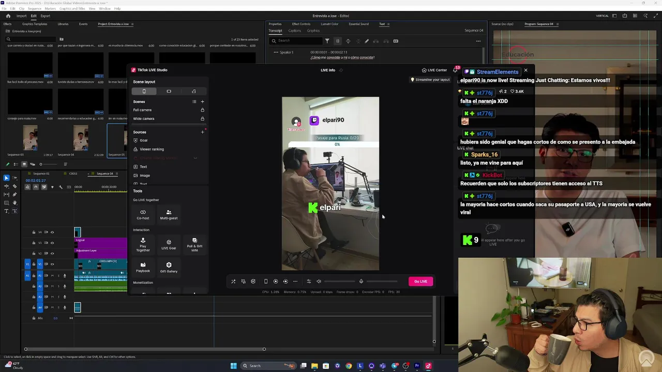Switch to the Essential Sound panel tab

(x=358, y=24)
